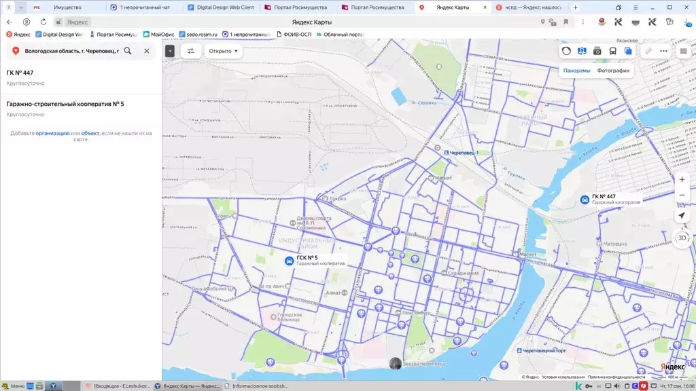Open the browser three-dots page menu

point(582,22)
